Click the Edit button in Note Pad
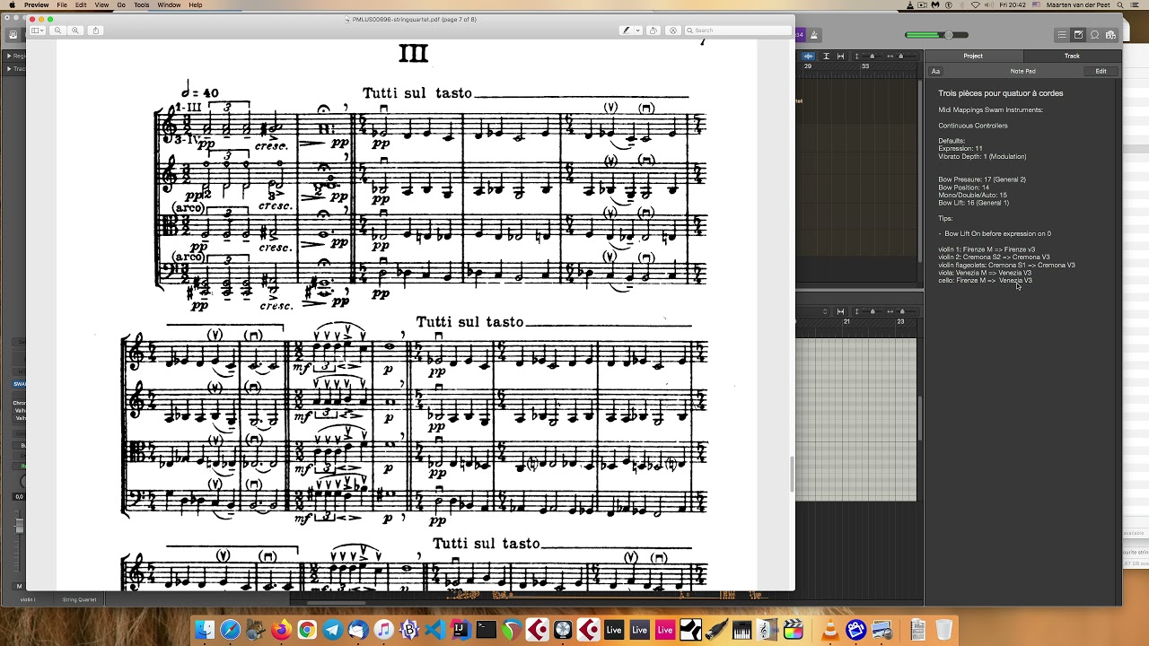 [x=1101, y=71]
